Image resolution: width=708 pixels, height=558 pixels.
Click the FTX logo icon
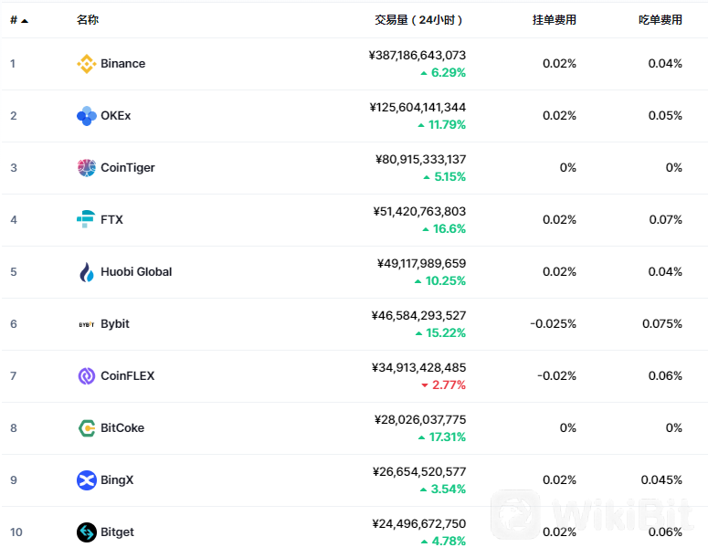click(x=86, y=220)
